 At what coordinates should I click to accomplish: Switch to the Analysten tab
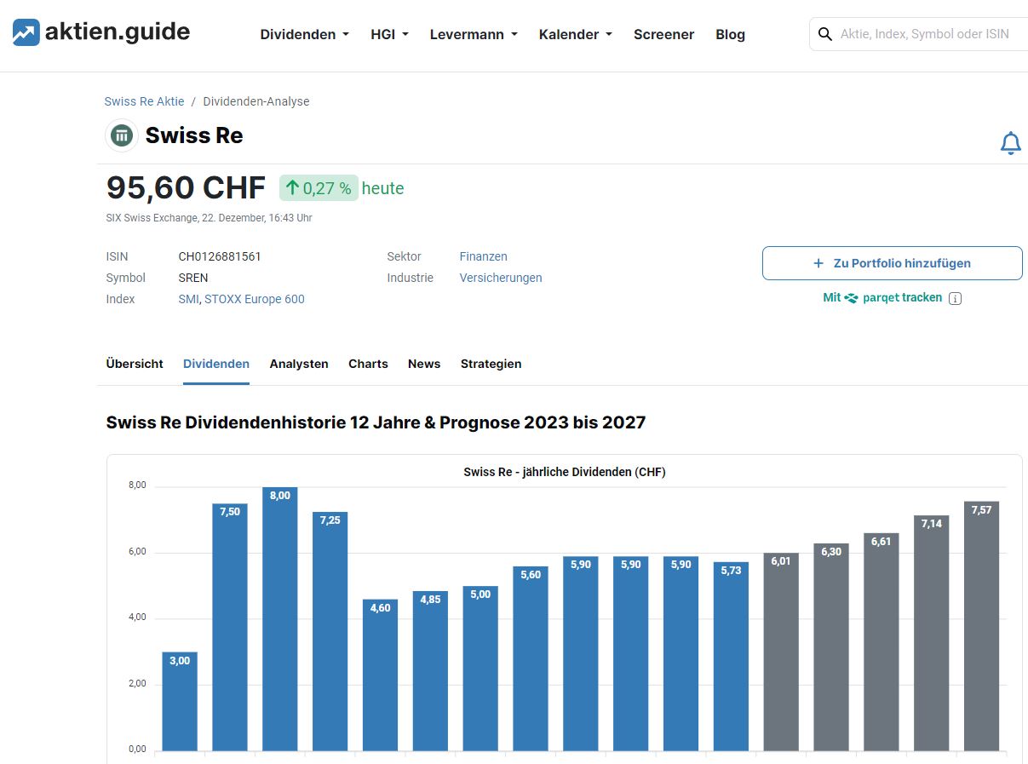pyautogui.click(x=299, y=364)
